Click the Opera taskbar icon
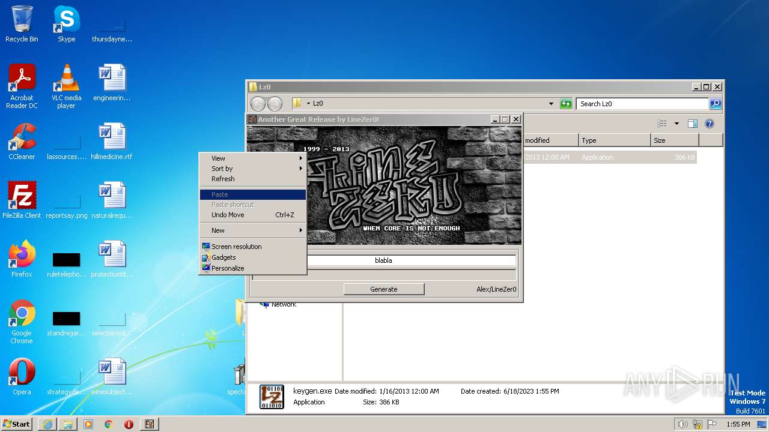 [129, 424]
